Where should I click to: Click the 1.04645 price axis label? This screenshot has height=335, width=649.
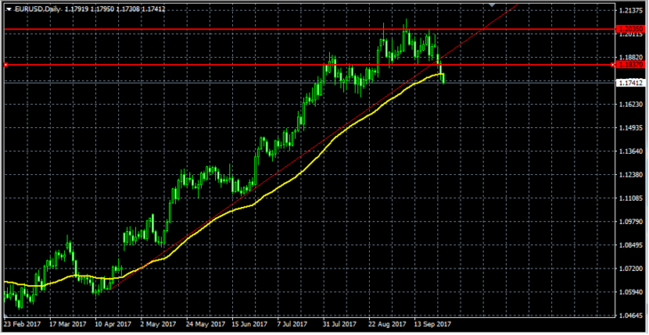[630, 316]
